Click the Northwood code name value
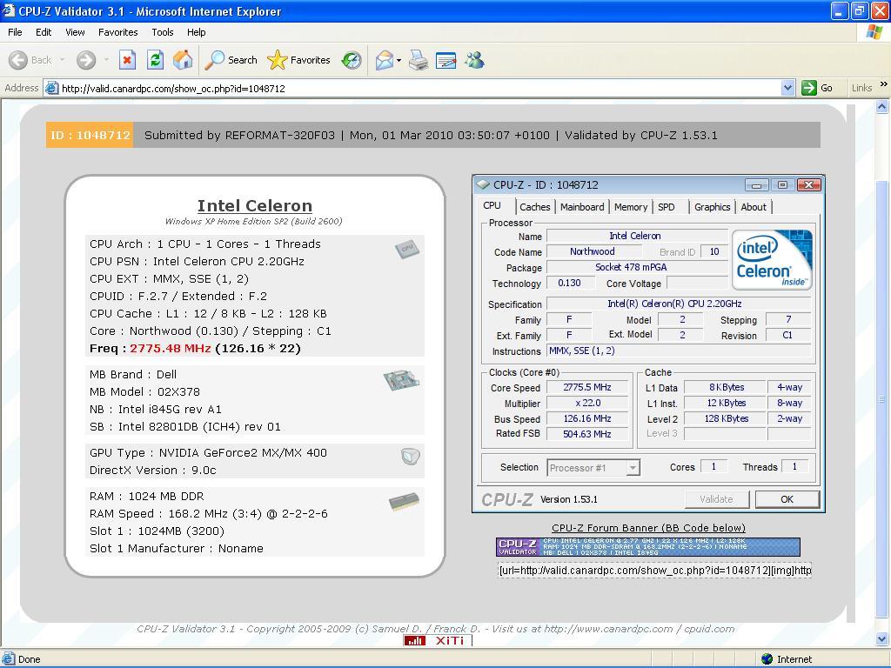 click(592, 251)
